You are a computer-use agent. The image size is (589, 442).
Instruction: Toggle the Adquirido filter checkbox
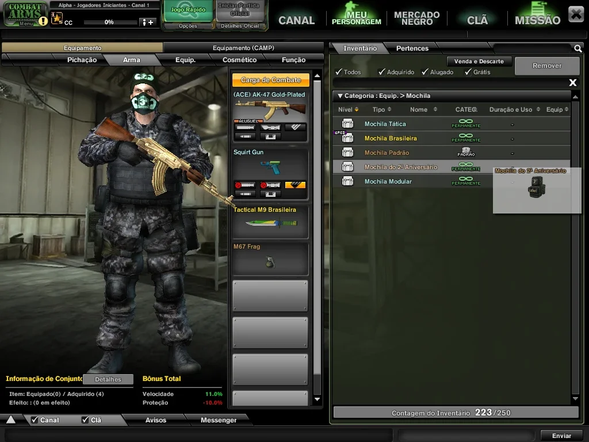click(382, 71)
